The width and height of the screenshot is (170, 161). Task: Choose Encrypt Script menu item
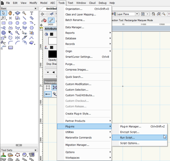pyautogui.click(x=139, y=132)
